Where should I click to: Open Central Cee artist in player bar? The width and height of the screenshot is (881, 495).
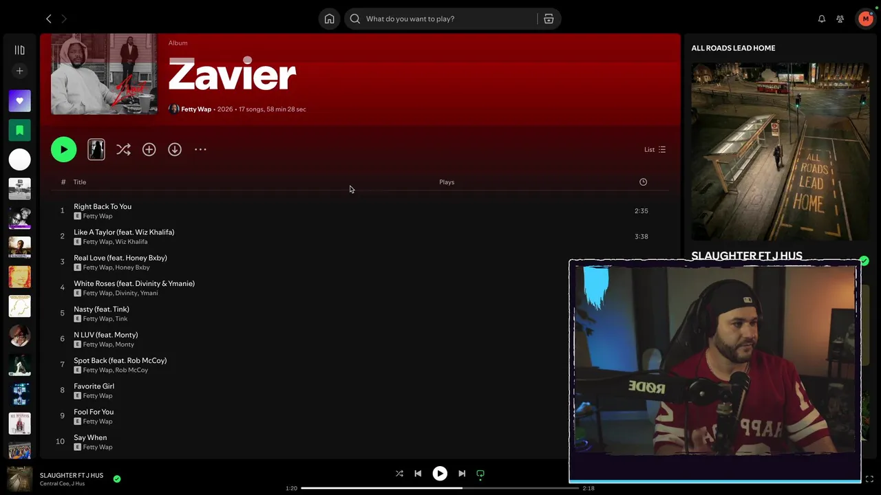coord(54,484)
